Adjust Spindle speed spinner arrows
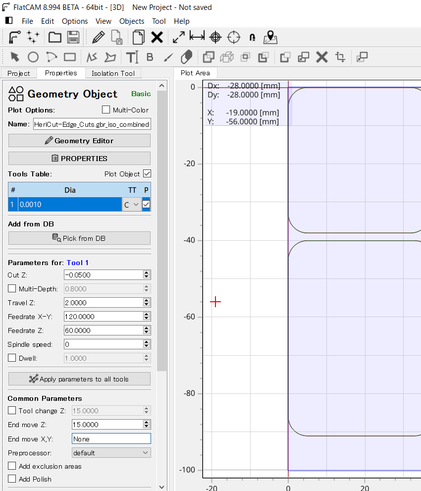Screen dimensions: 421x491 pos(147,344)
